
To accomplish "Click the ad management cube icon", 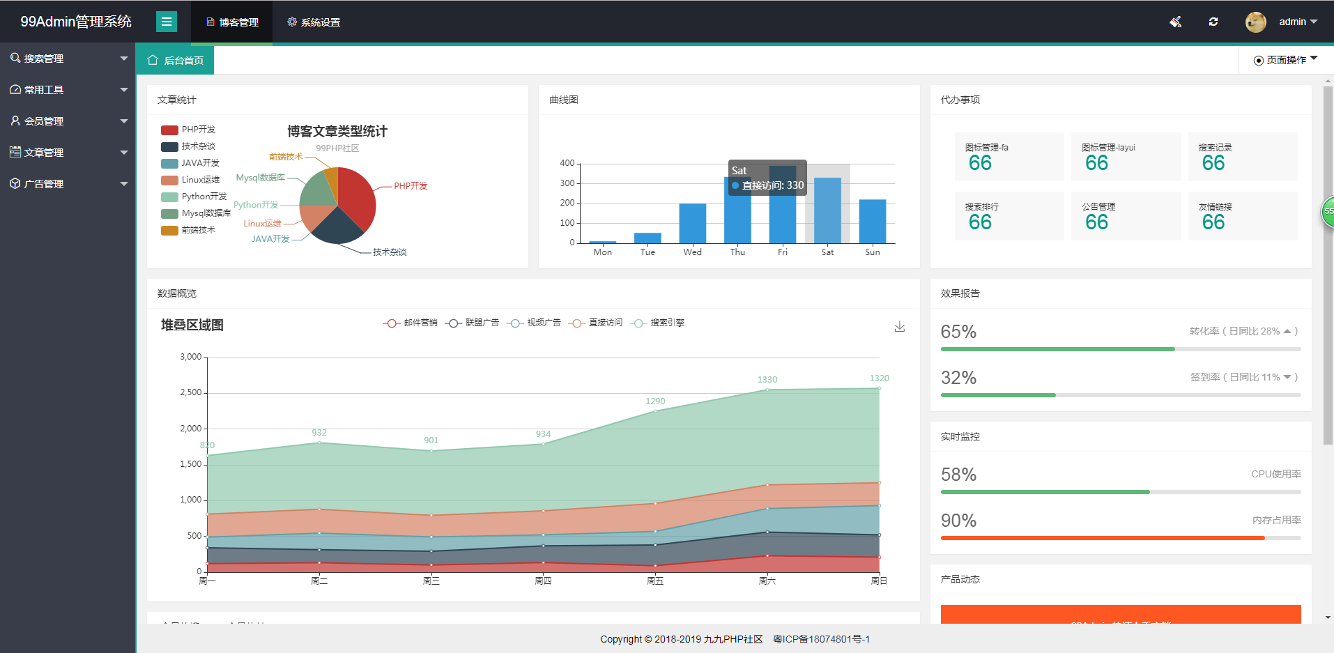I will click(15, 183).
